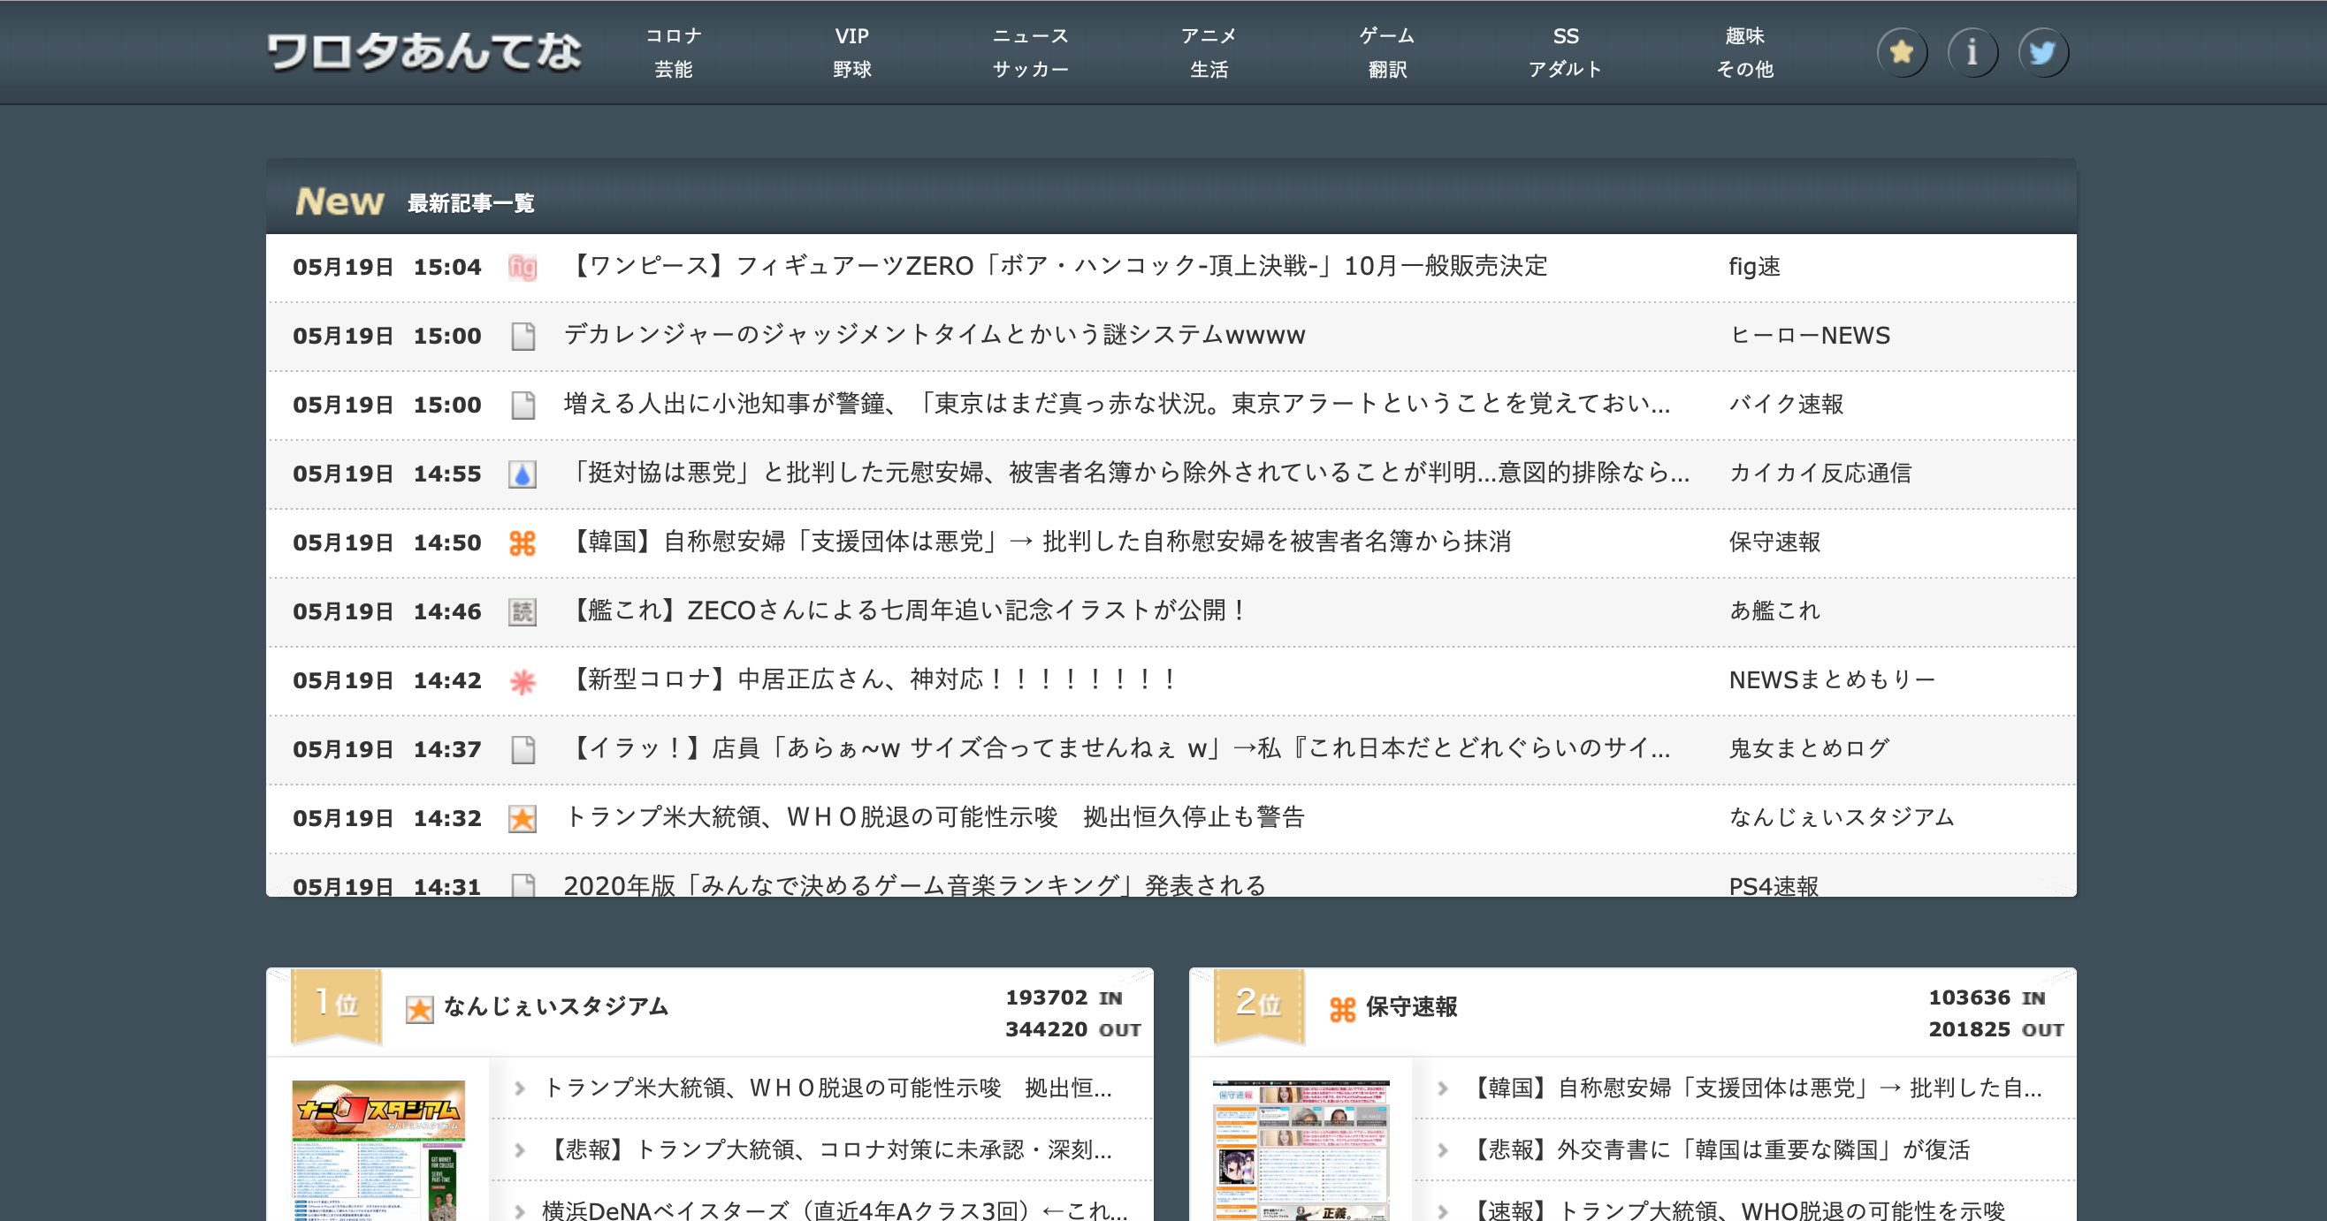The image size is (2327, 1221).
Task: Open 「挺対協は悪党」と批判した元慰安婦 article
Action: 1126,473
